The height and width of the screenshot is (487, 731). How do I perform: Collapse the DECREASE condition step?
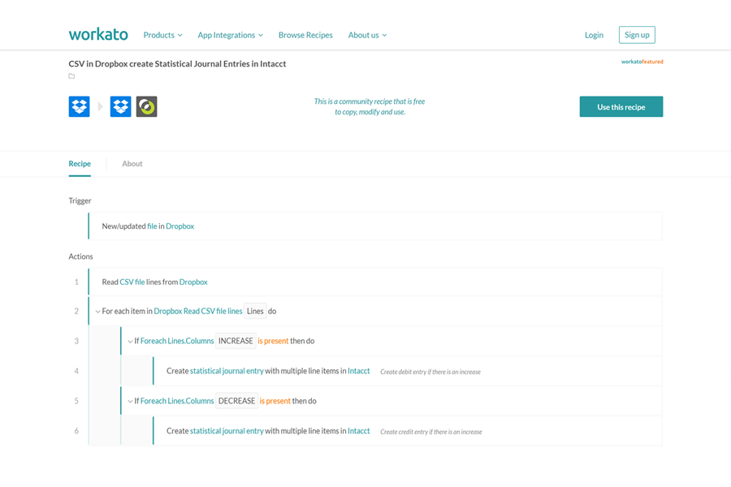click(x=130, y=402)
